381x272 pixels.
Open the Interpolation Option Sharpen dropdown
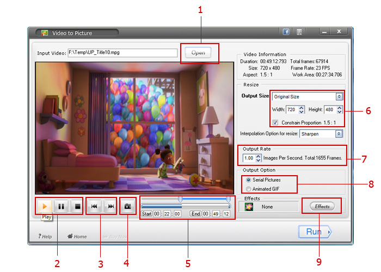click(339, 133)
